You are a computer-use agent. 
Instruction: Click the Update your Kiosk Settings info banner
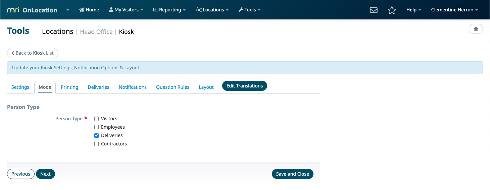pyautogui.click(x=245, y=68)
